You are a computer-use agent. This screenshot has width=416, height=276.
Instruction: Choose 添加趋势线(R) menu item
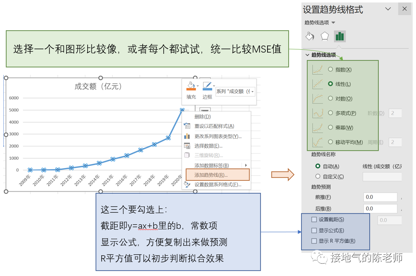coord(218,175)
